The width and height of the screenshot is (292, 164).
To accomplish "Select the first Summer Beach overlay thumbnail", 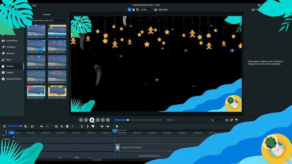I will point(36,31).
